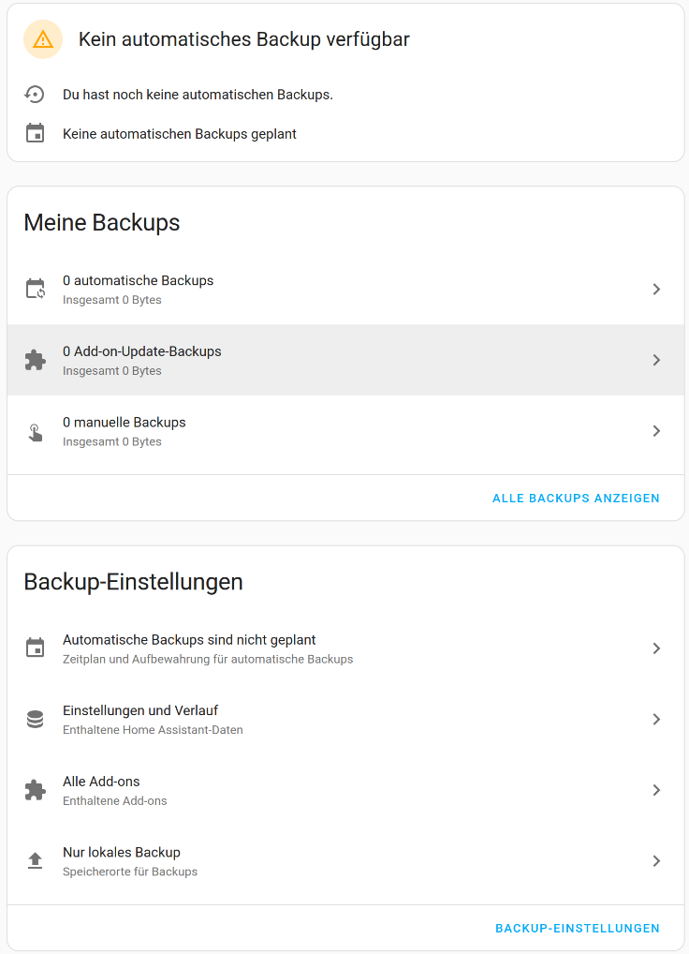Click the upload icon for Nur lokales Backup
Viewport: 689px width, 954px height.
pyautogui.click(x=35, y=861)
